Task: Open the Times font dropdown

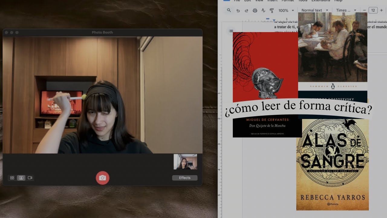Action: [346, 10]
